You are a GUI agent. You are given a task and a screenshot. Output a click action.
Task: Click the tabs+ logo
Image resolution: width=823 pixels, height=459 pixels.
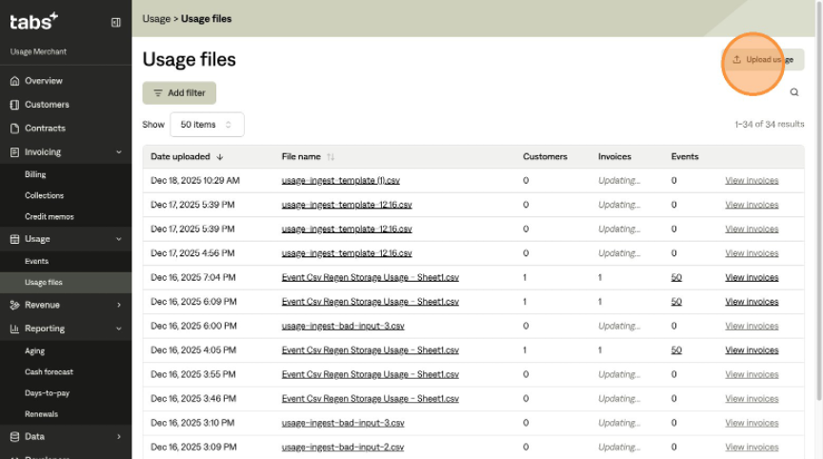33,21
